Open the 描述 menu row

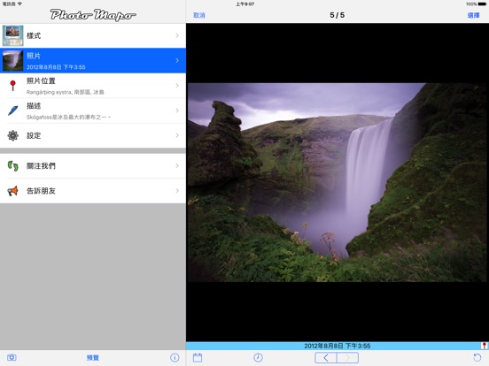[93, 111]
